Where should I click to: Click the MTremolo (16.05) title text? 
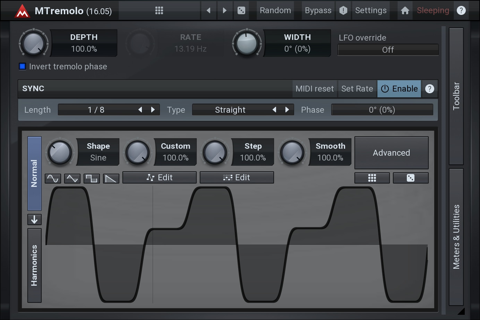(73, 11)
